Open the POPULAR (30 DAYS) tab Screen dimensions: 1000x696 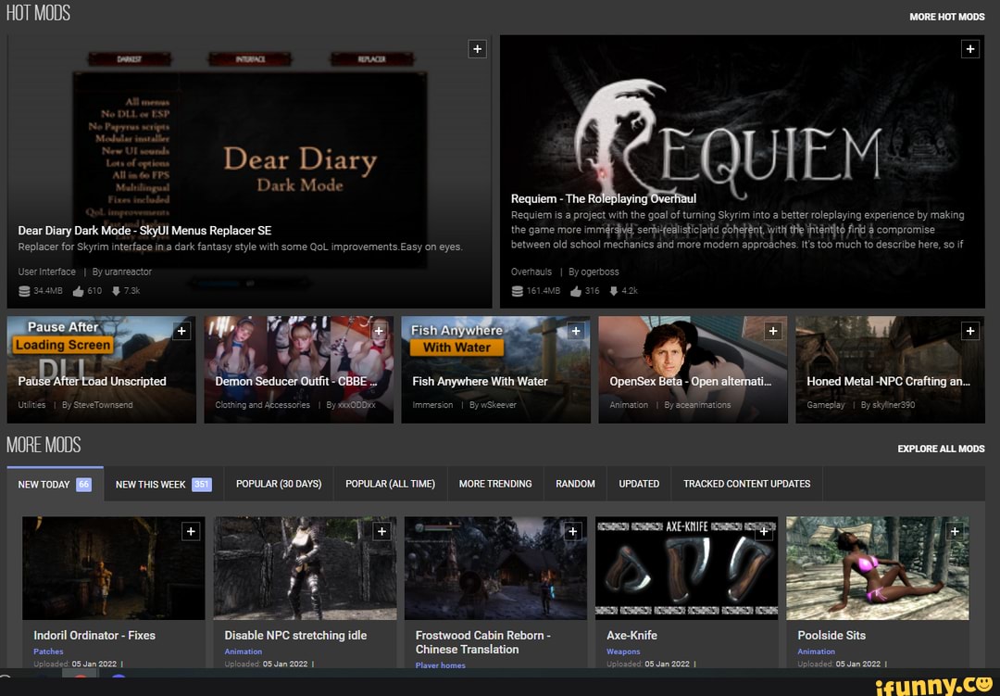pos(278,483)
